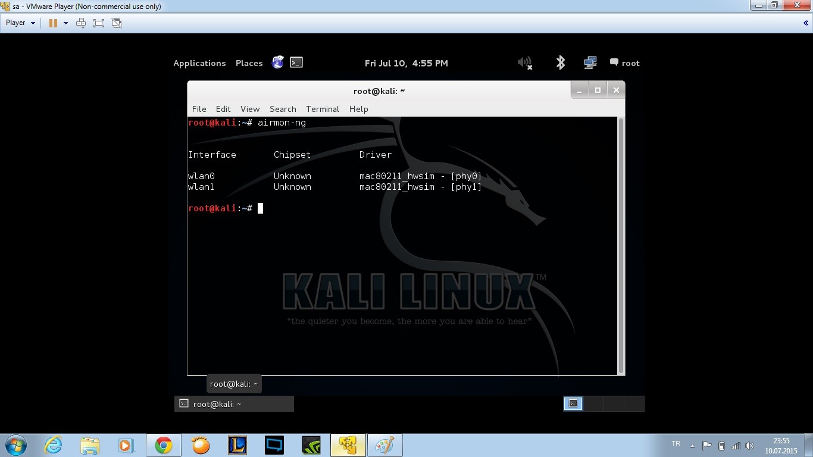Switch to the second workspace in Kali switcher
Screen dimensions: 813x457
click(593, 403)
